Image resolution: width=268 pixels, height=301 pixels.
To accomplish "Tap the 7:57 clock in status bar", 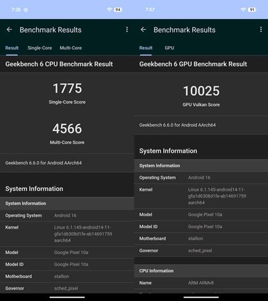I will click(x=150, y=10).
